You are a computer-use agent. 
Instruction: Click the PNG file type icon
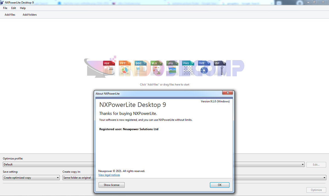click(x=188, y=68)
